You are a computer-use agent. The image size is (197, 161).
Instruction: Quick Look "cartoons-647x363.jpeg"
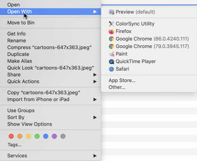50,68
